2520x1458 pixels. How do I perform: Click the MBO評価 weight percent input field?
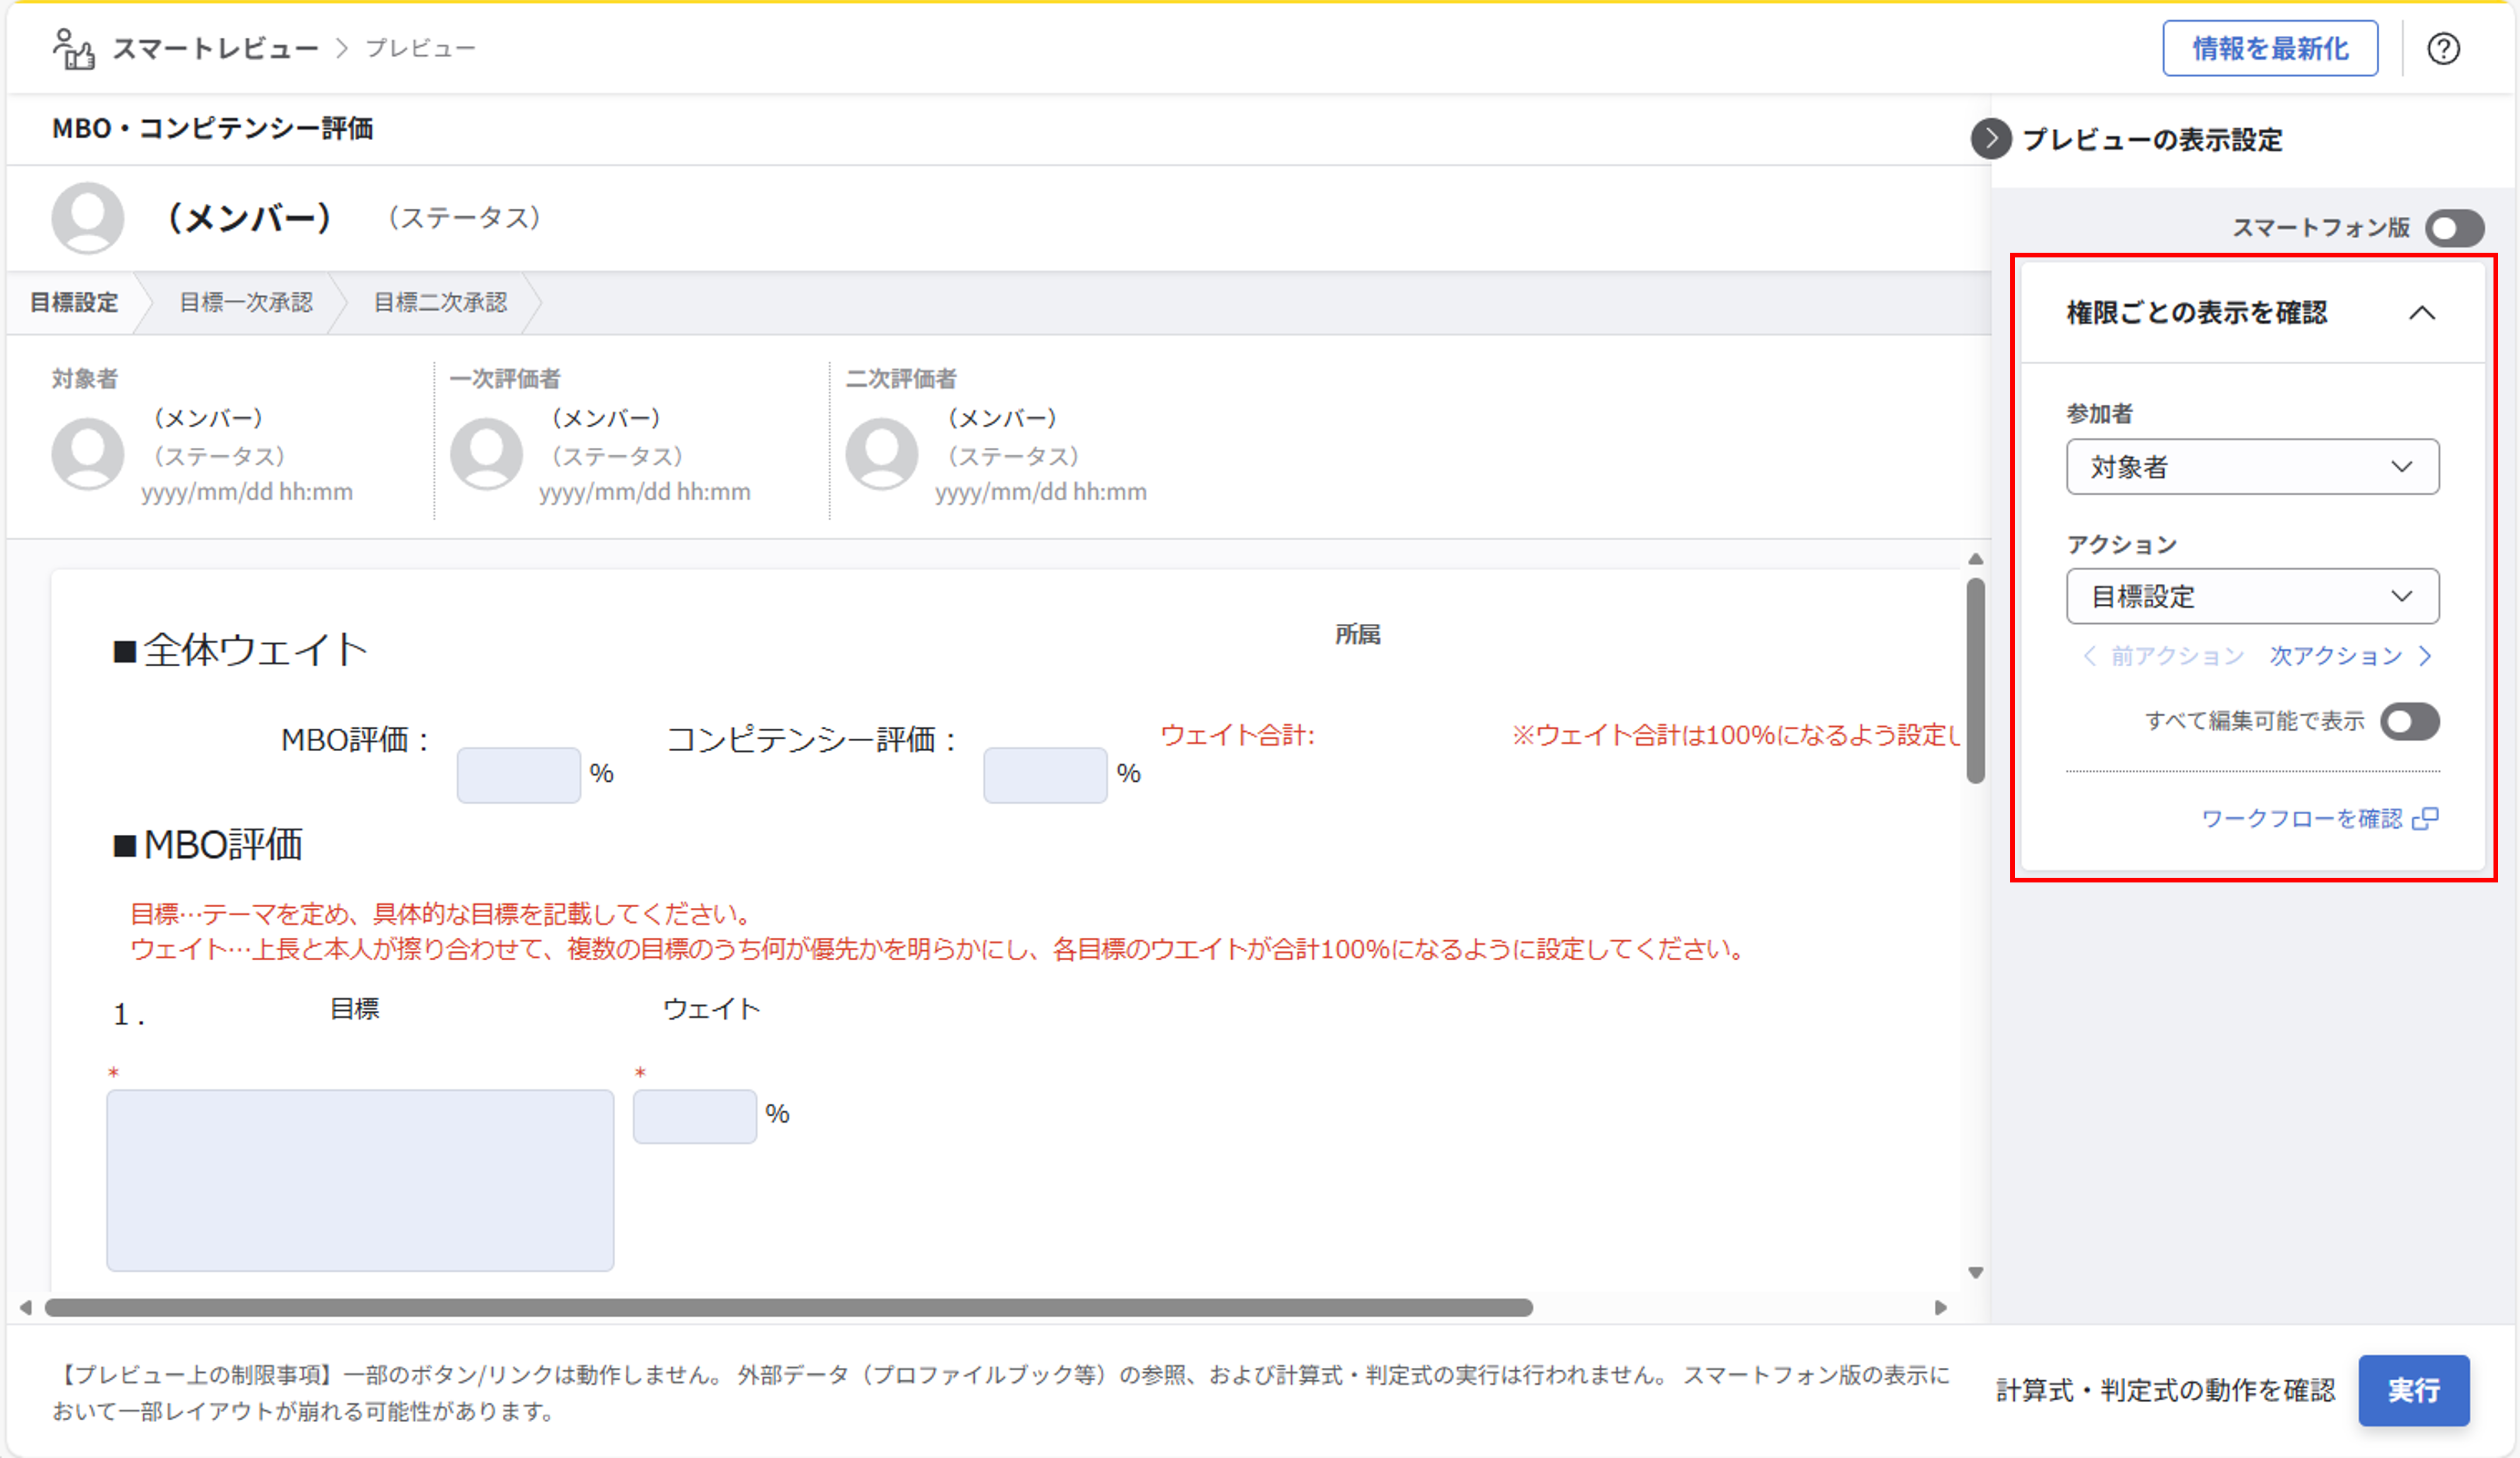click(518, 775)
